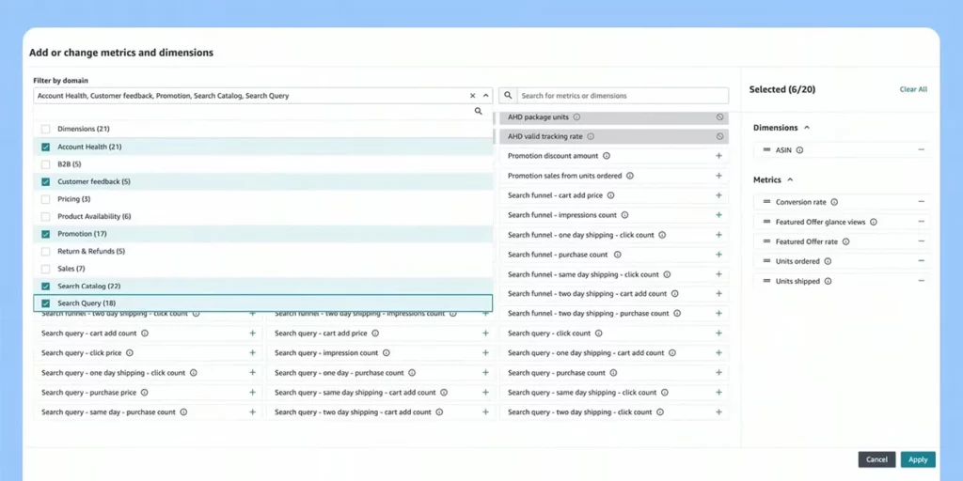Collapse the Filter by domain dropdown

click(485, 96)
